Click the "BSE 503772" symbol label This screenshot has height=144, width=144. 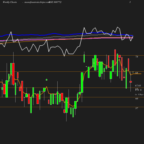(x=55, y=2)
